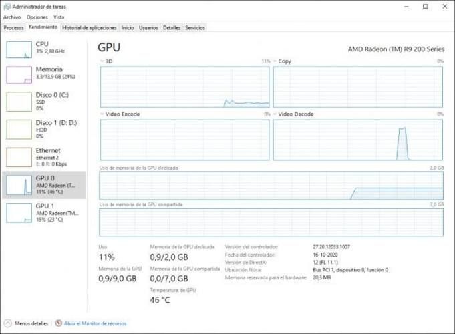Screen dimensions: 455x334
Task: Switch to the Detalles tab
Action: (172, 28)
